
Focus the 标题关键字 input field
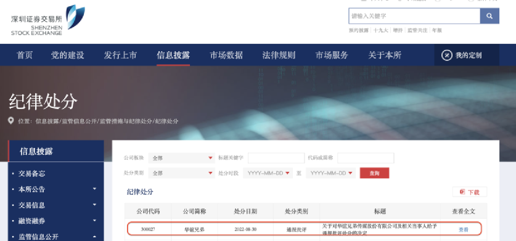tap(276, 158)
